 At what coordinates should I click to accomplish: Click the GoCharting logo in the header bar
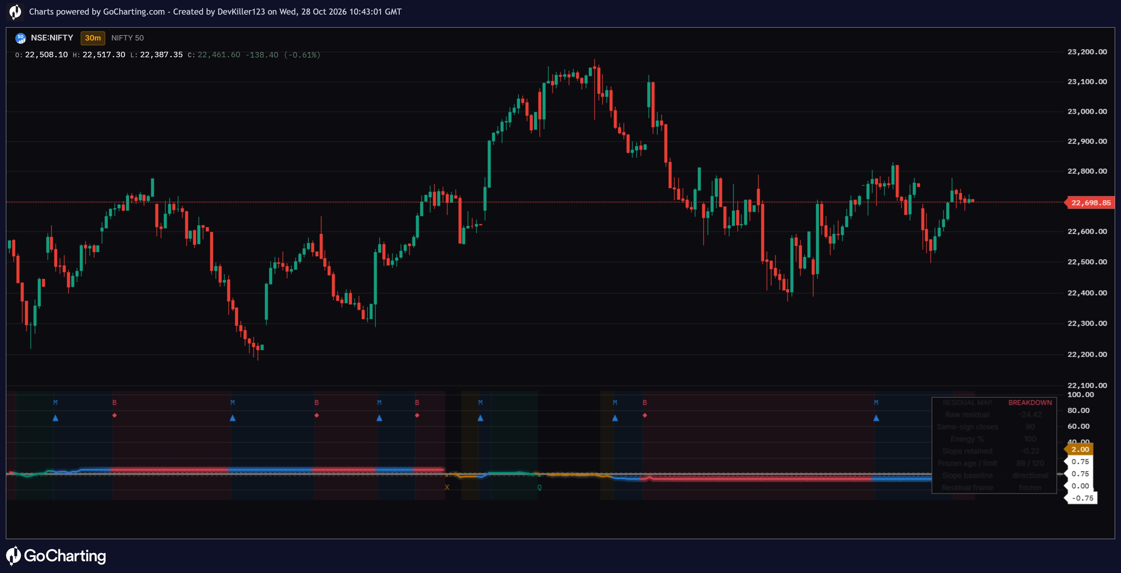point(15,12)
